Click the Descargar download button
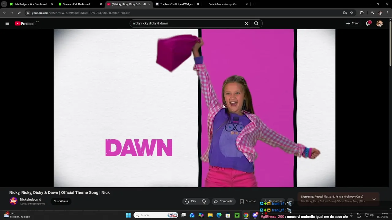This screenshot has width=392, height=220. click(x=273, y=201)
